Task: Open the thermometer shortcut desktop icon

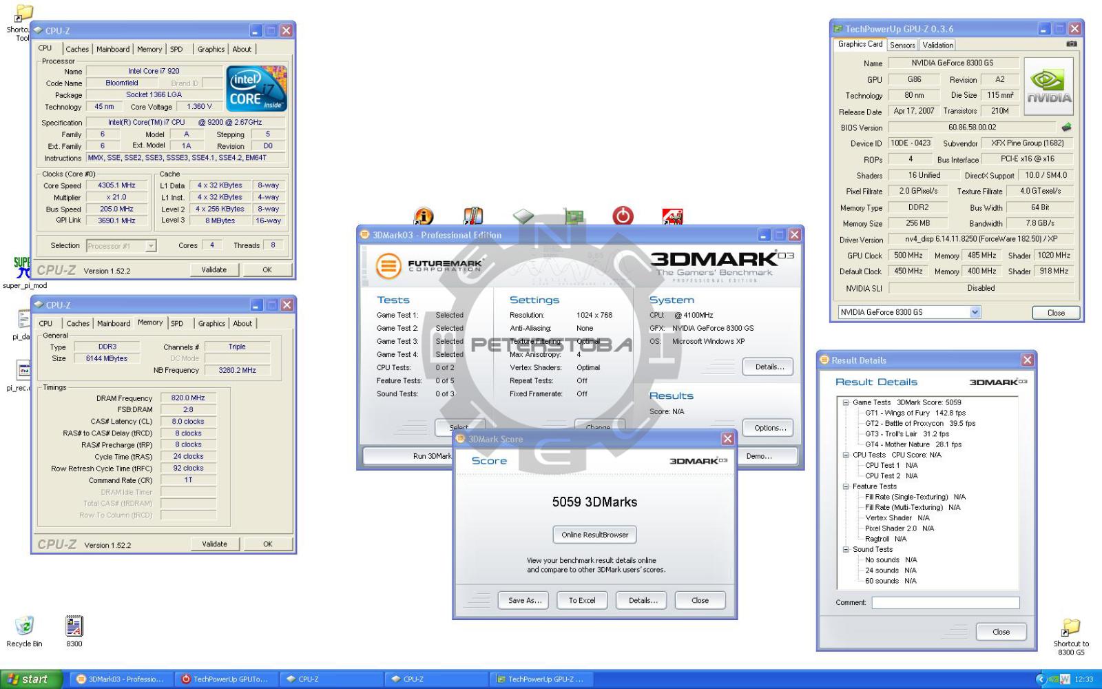Action: [473, 216]
